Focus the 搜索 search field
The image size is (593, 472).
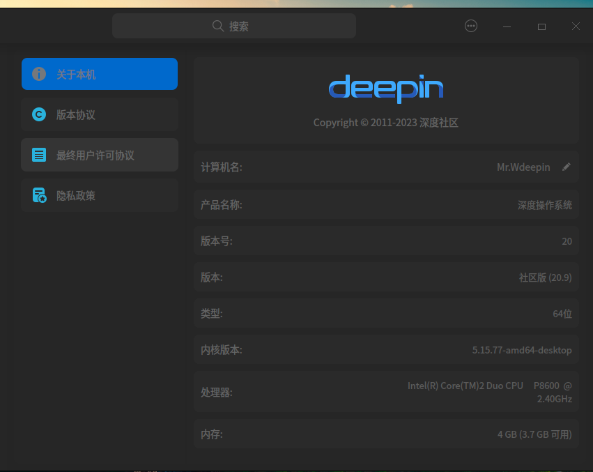pos(234,26)
